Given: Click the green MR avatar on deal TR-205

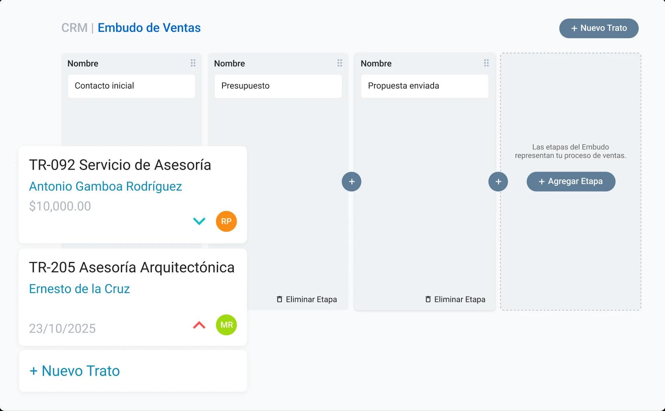Looking at the screenshot, I should coord(226,325).
